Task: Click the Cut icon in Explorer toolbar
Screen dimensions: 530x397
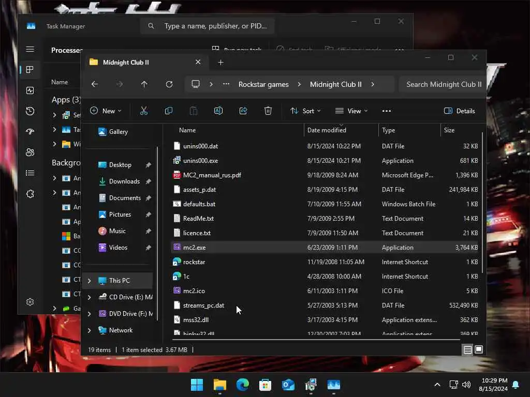Action: (144, 111)
